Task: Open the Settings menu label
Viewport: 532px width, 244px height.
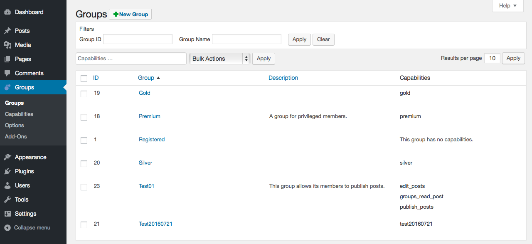Action: tap(26, 214)
